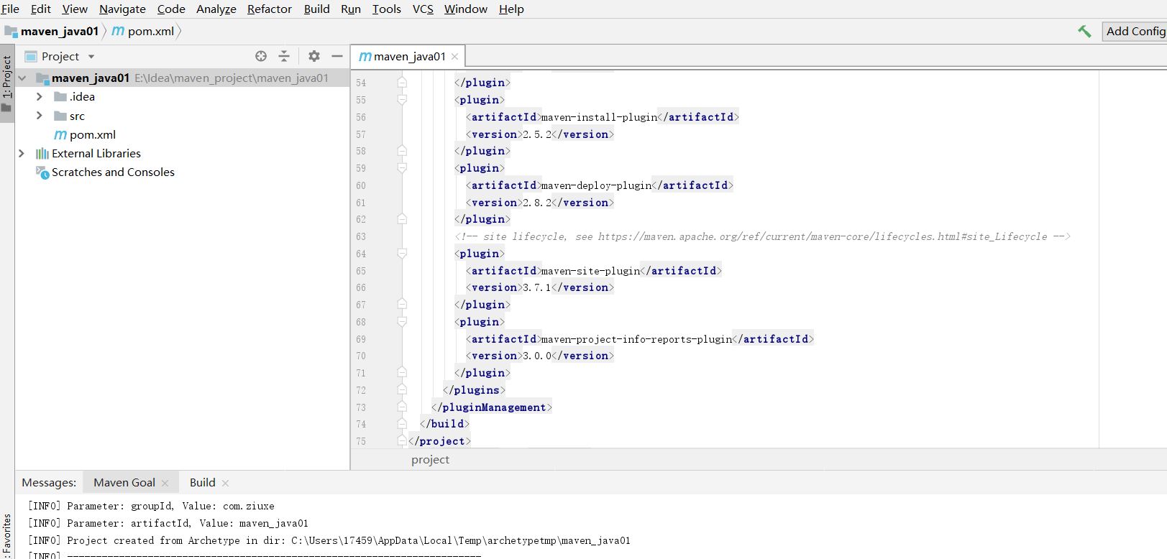
Task: Open the Refactor menu
Action: 270,9
